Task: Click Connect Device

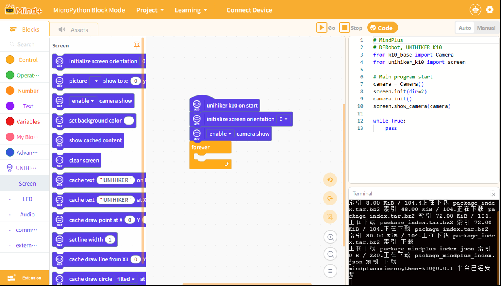Action: tap(249, 10)
